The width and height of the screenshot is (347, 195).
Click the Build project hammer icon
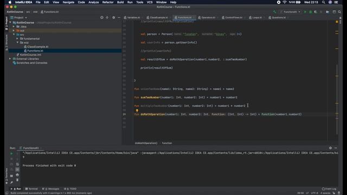[275, 12]
